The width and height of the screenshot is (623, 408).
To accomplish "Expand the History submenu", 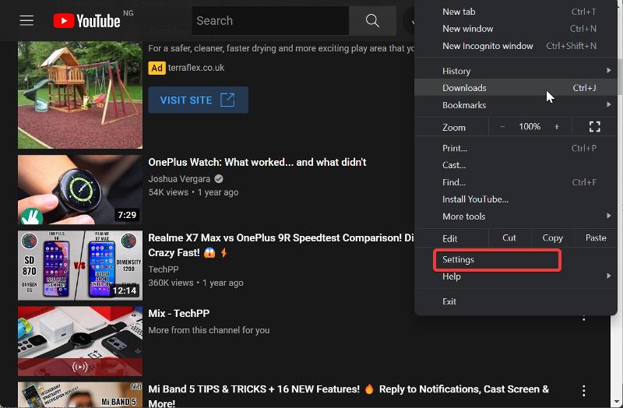I will (516, 71).
